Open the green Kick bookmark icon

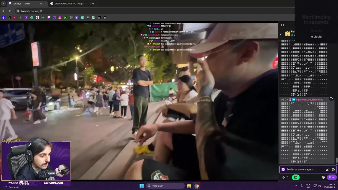click(65, 18)
